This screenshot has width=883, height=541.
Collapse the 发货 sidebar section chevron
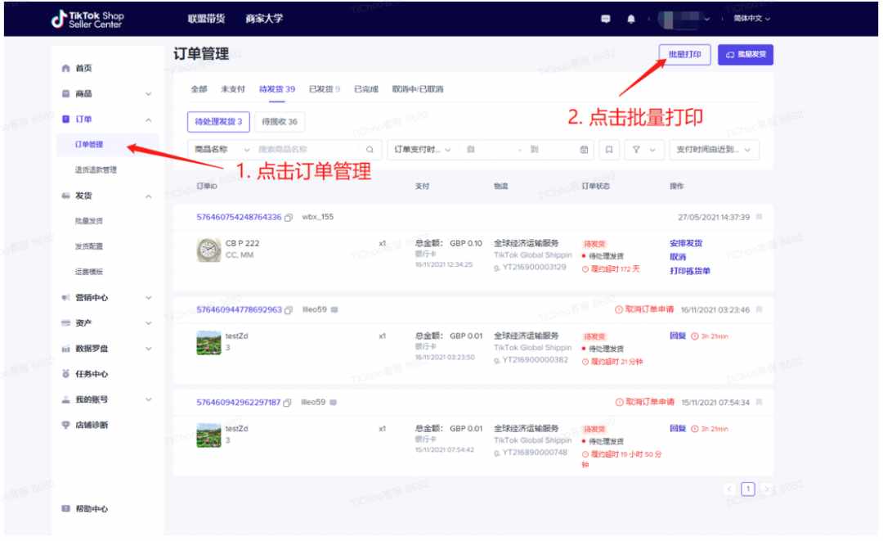(149, 196)
